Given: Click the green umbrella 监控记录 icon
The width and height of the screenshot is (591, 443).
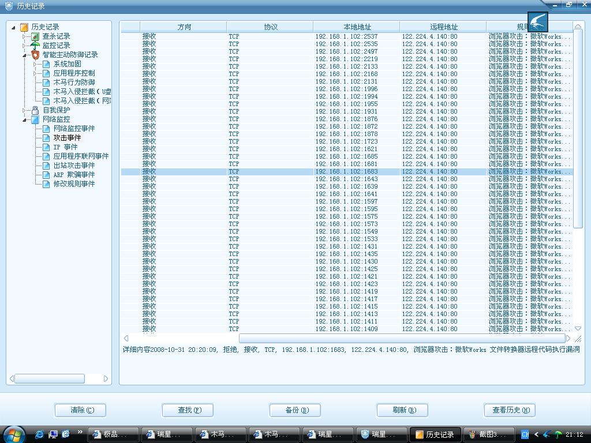Looking at the screenshot, I should coord(35,46).
